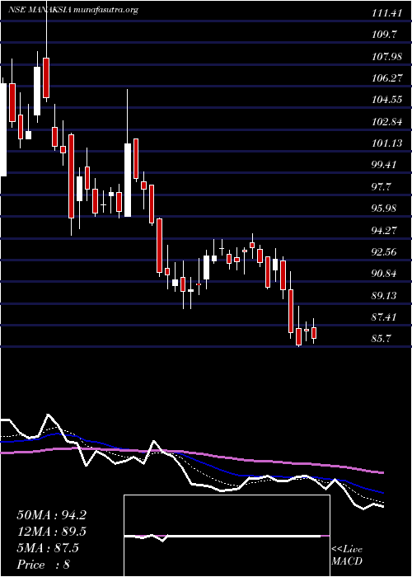Select the 109.7 price axis label
412x577 pixels.
pos(384,35)
